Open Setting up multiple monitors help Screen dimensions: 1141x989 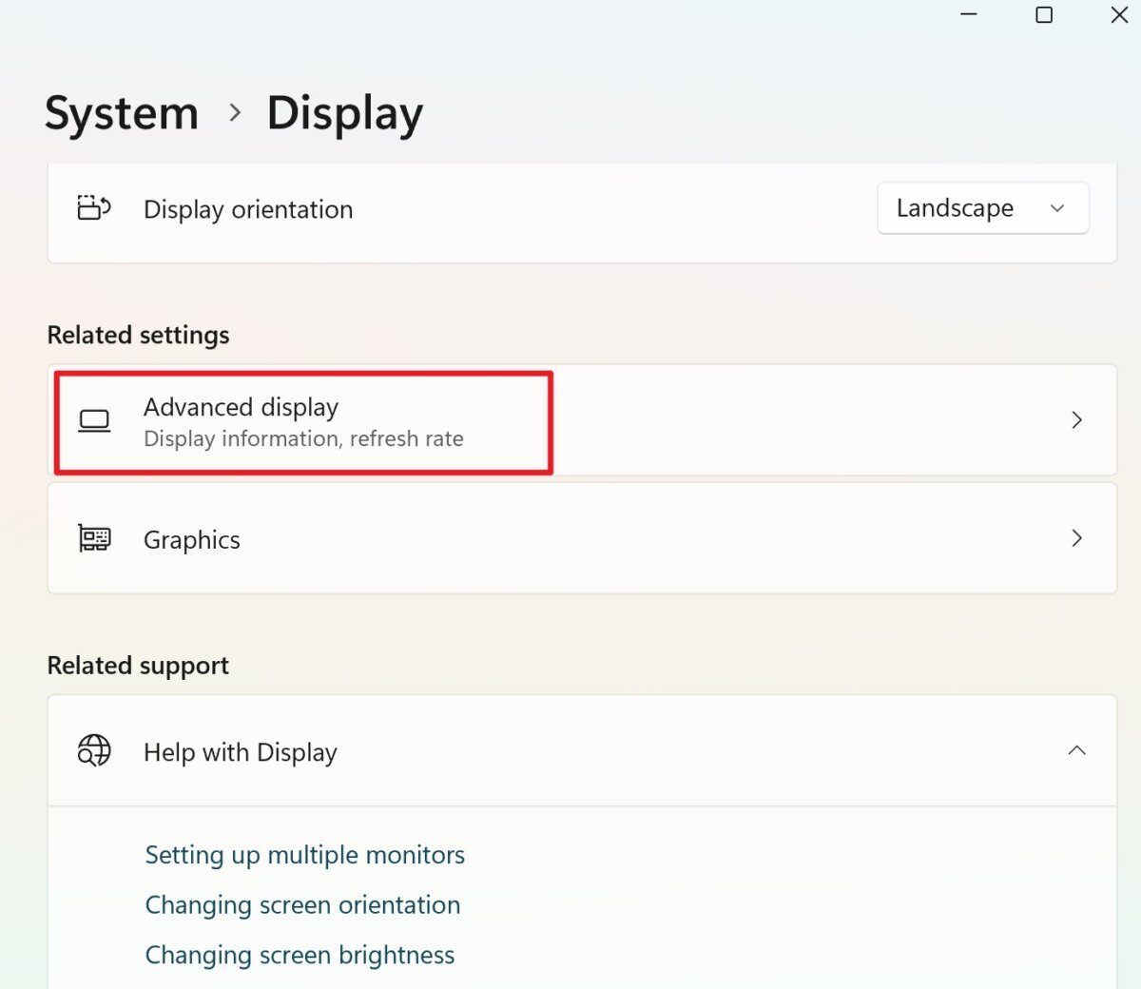[304, 854]
